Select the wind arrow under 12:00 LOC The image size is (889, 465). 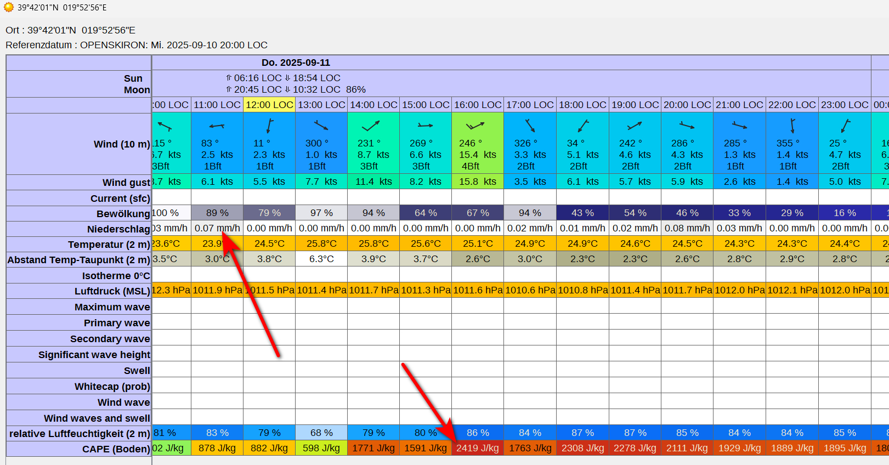pos(269,126)
